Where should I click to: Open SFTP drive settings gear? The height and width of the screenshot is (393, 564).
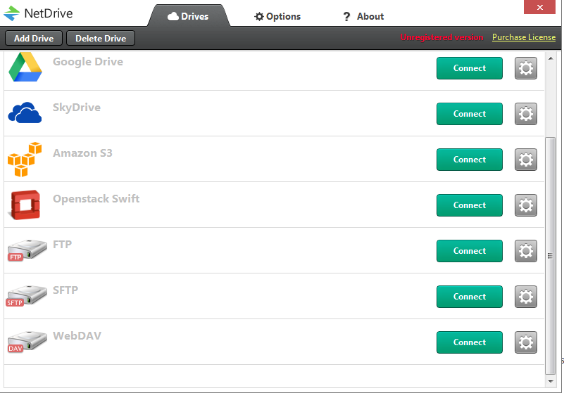(x=525, y=297)
